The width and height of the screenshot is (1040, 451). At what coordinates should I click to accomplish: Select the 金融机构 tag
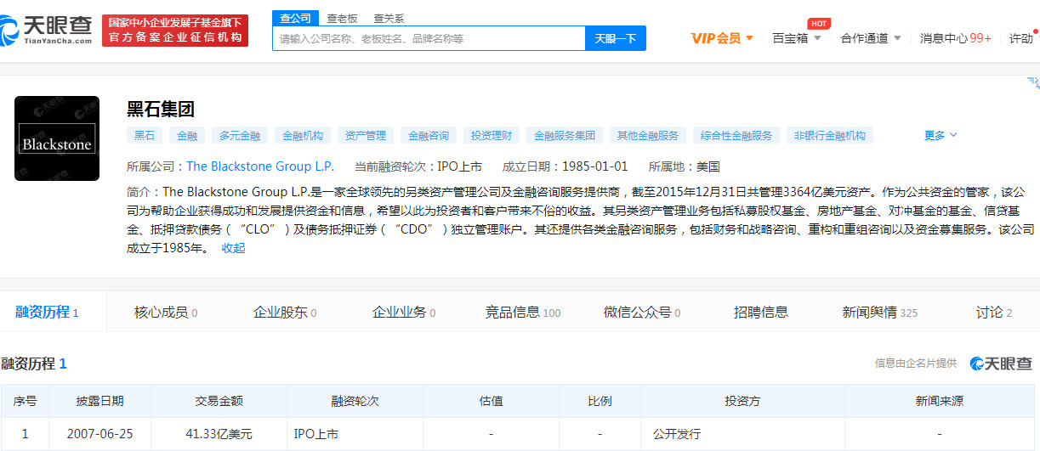pos(303,135)
